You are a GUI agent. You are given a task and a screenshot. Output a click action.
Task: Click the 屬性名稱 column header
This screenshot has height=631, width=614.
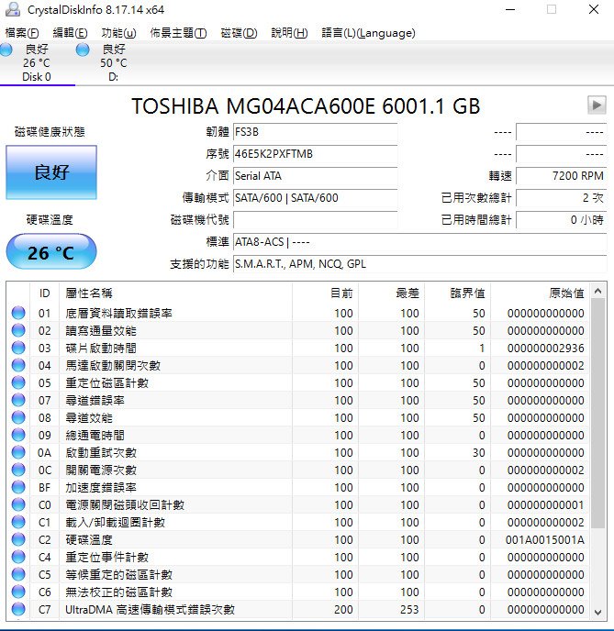click(x=175, y=293)
